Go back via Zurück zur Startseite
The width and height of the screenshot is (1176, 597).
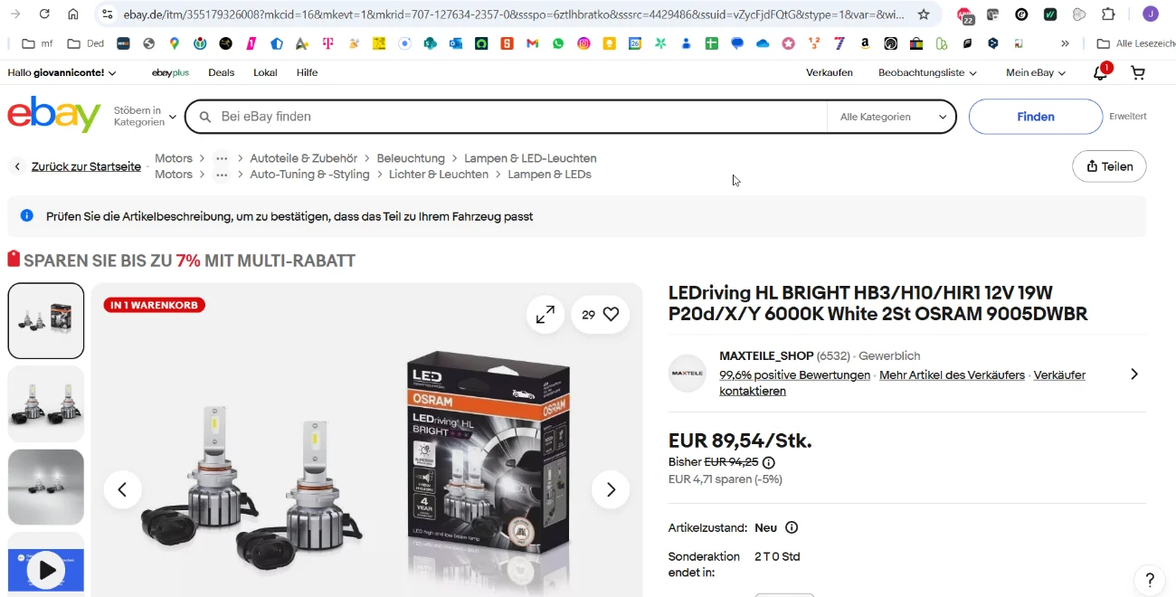tap(86, 166)
